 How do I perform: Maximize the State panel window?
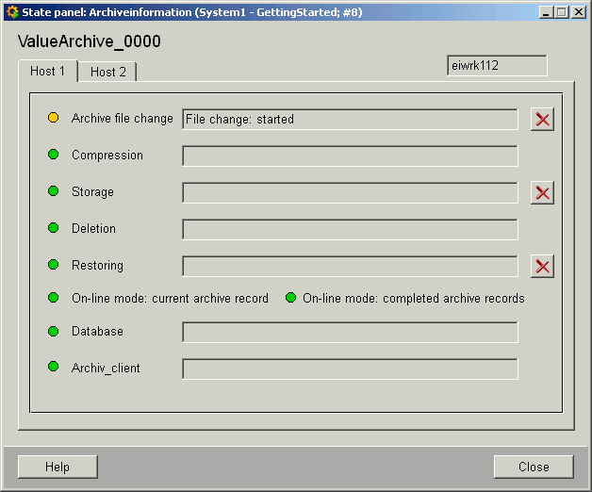tap(562, 12)
